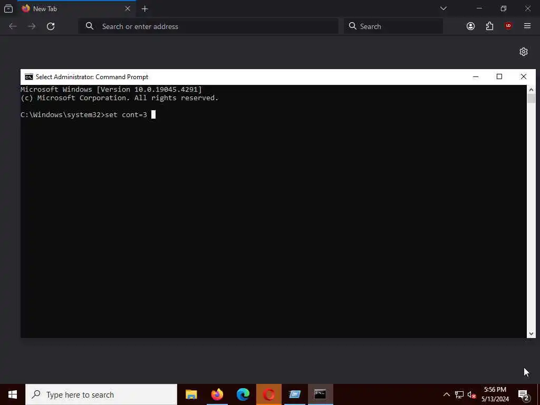Open Firefox View icon in tab bar
The image size is (540, 405).
click(x=8, y=8)
